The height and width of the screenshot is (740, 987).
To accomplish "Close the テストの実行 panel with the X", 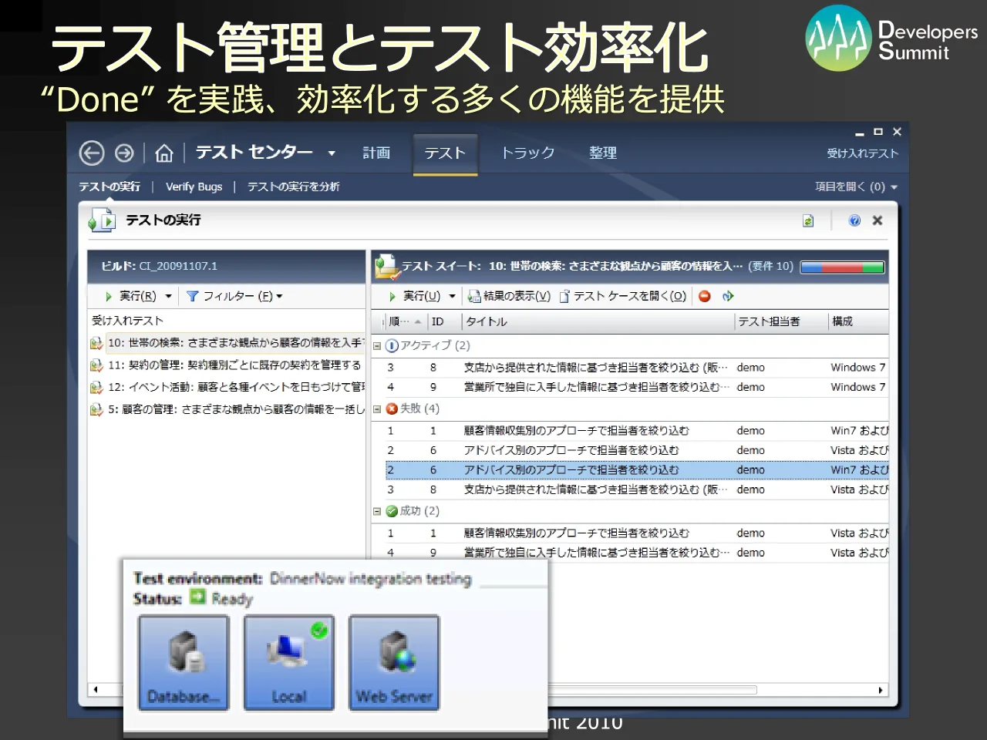I will pos(878,220).
